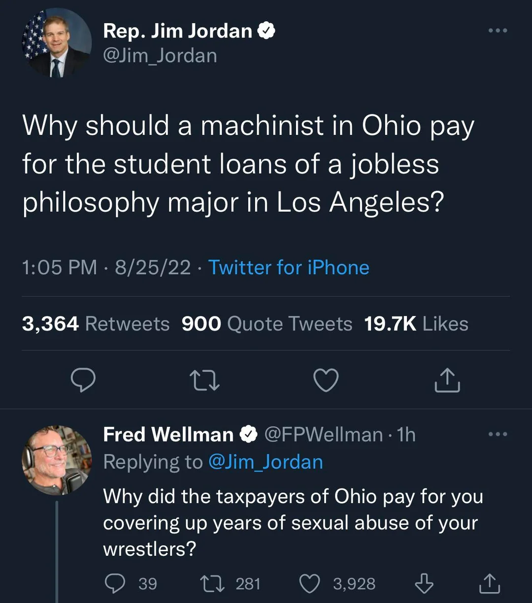This screenshot has width=532, height=603.
Task: Share Fred Wellman's reply
Action: click(490, 584)
